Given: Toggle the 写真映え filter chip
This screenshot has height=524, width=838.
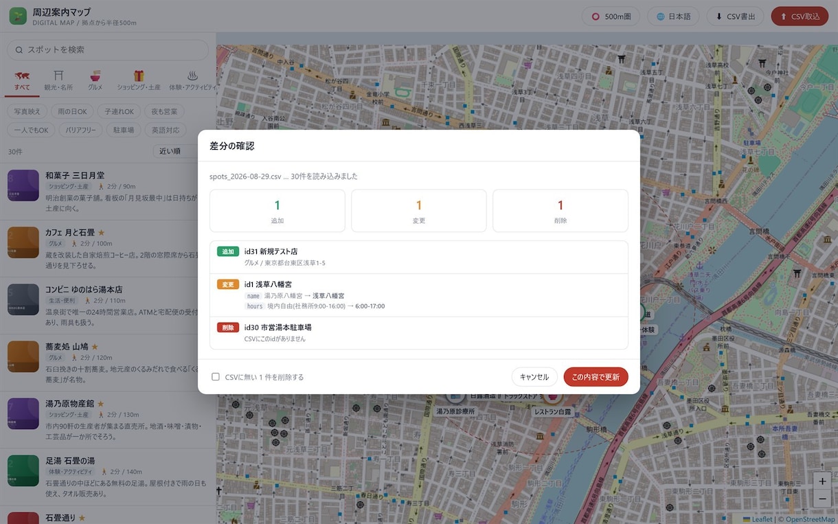Looking at the screenshot, I should point(27,111).
